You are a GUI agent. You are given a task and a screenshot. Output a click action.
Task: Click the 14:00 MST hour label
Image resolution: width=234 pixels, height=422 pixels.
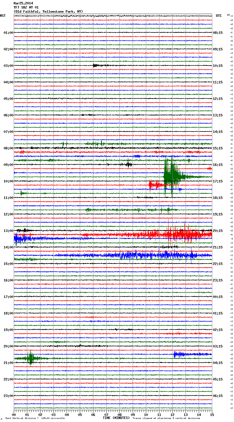coord(9,247)
